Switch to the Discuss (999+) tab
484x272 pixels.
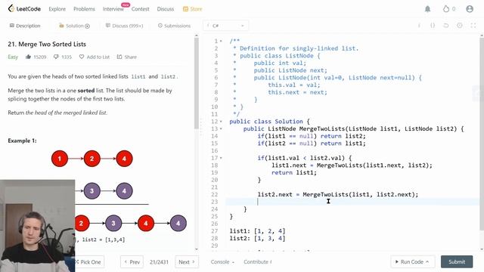(124, 26)
